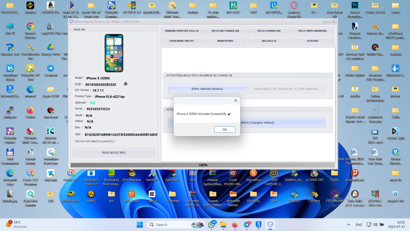410x231 pixels.
Task: Open AIO iOS12-14 tab
Action: [269, 41]
